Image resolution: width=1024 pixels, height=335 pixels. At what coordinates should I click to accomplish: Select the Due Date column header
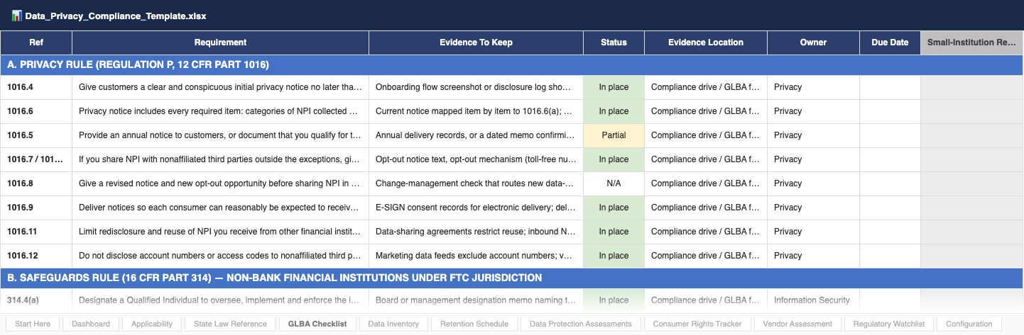[x=890, y=42]
